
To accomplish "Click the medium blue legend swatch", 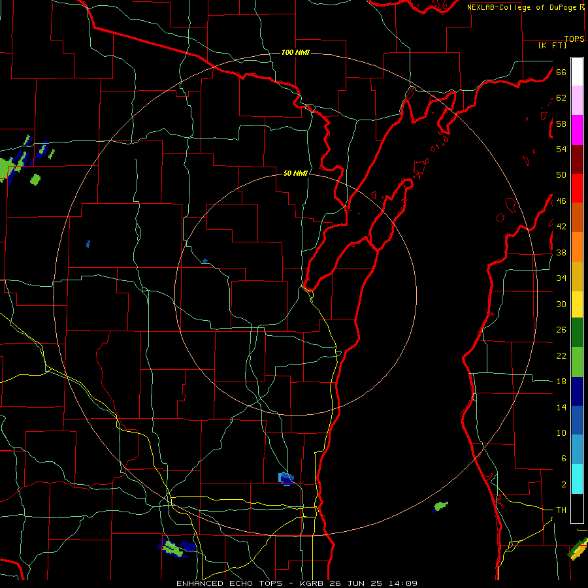I will tap(577, 420).
